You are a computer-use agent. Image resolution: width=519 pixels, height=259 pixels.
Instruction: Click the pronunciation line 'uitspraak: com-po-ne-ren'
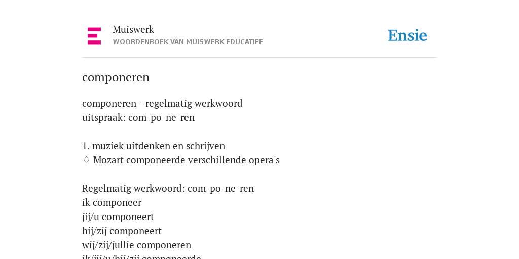(138, 117)
